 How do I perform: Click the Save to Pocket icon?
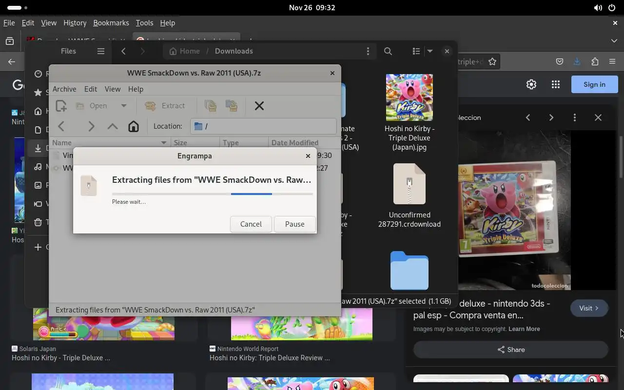point(560,61)
